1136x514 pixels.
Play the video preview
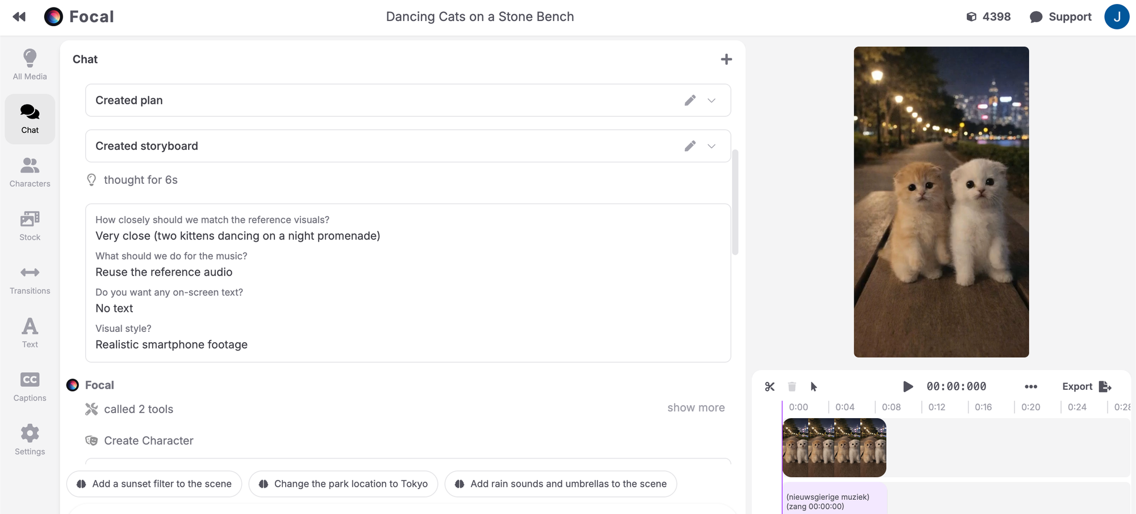point(908,387)
